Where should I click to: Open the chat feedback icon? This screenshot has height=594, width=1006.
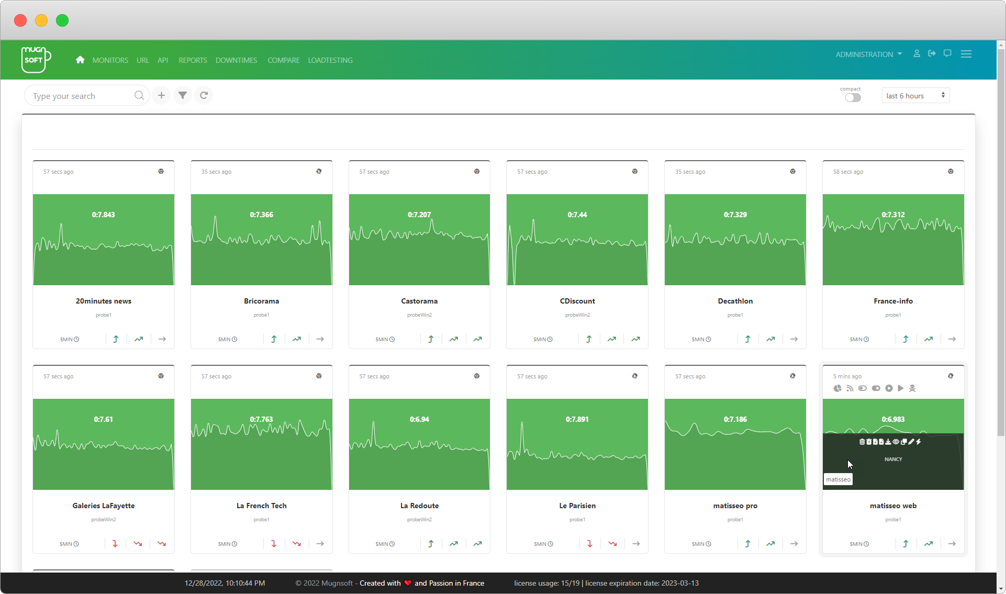[x=947, y=53]
